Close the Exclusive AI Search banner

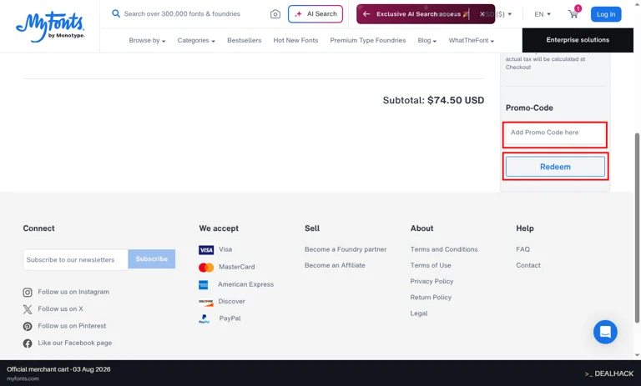pos(482,14)
